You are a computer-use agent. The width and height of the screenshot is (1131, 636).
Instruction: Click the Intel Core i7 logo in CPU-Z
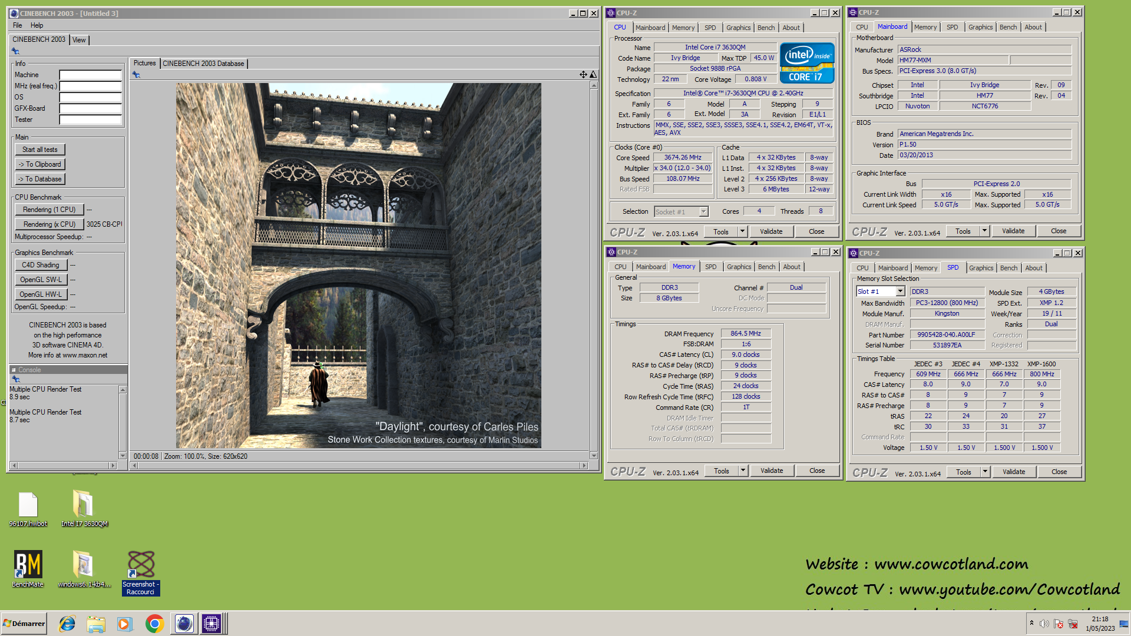tap(806, 62)
